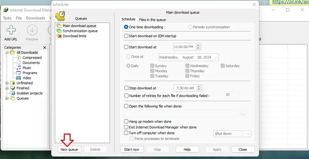
Task: Switch to Files in the queue tab
Action: tap(153, 20)
